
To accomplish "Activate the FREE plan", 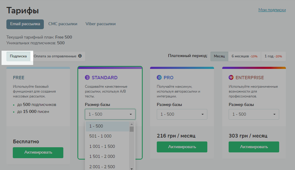I will point(38,152).
